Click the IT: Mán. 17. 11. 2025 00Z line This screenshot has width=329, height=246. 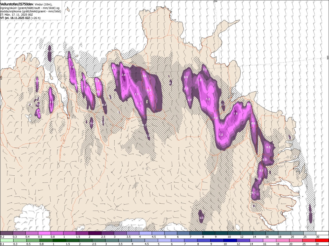[x=16, y=15]
